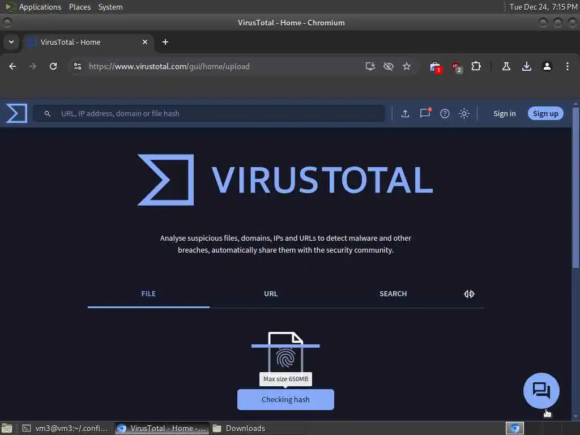Click the clock showing Tue Dec 24
Screen dimensions: 580x435
tap(543, 7)
